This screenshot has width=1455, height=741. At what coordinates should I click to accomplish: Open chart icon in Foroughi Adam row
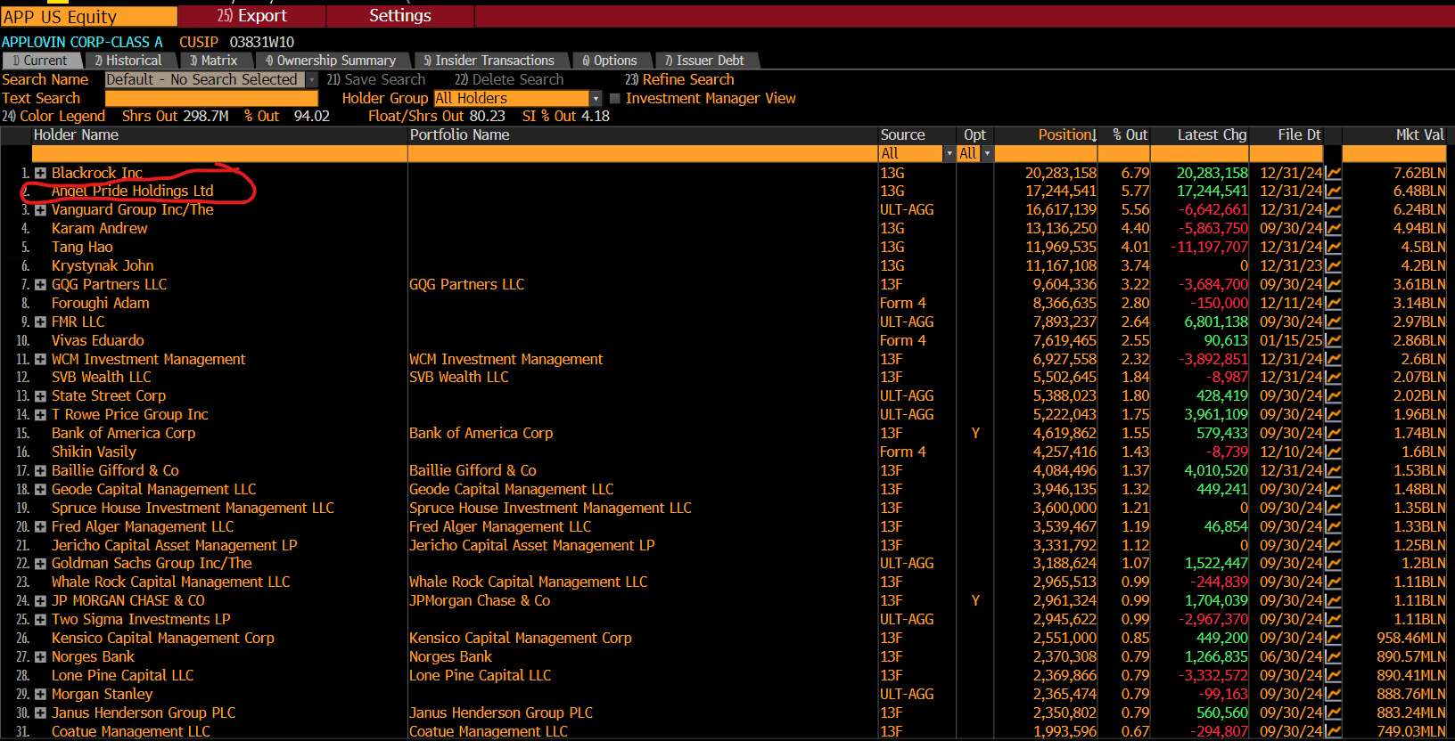(1333, 304)
